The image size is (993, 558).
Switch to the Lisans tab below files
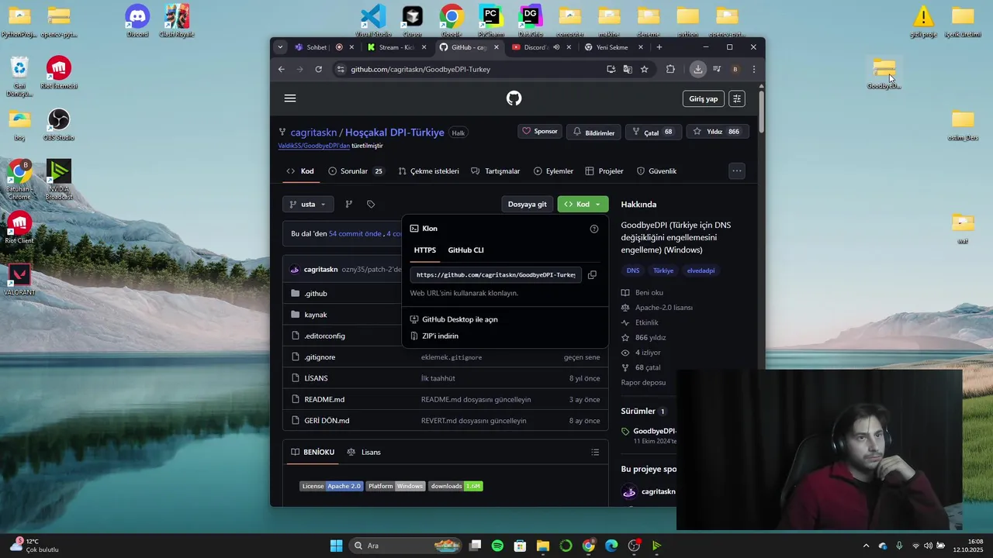(364, 453)
